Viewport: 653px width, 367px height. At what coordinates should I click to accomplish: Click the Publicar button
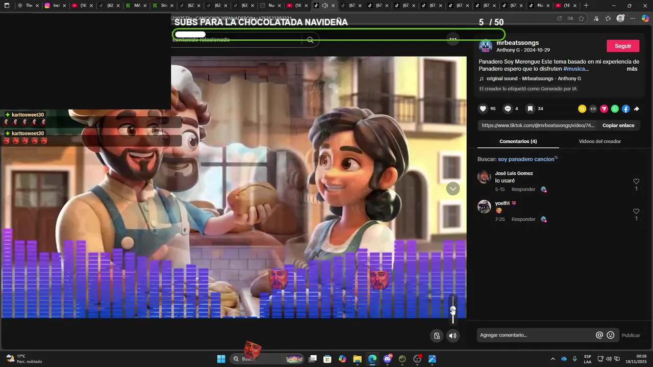point(631,335)
